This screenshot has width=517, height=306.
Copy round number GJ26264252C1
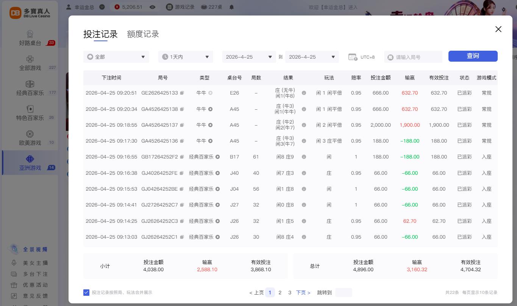[182, 237]
